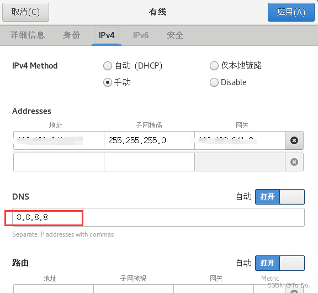Remove the first address row

[294, 140]
